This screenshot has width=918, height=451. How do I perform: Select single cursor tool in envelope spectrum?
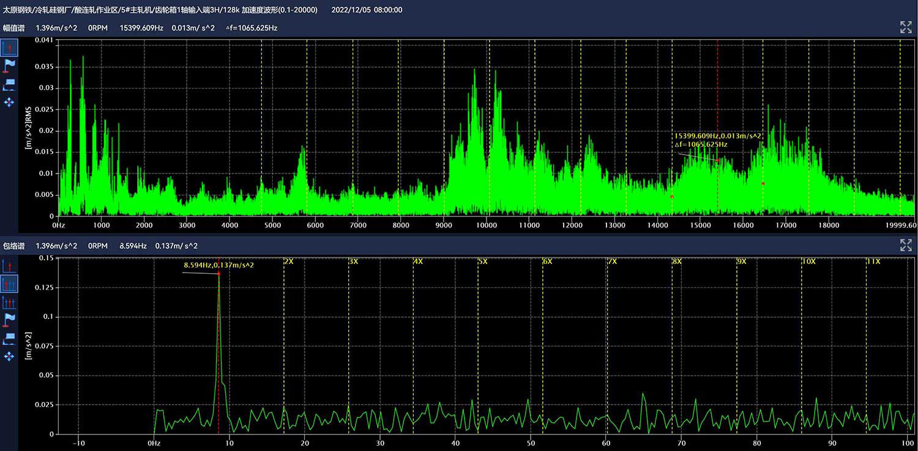point(9,265)
